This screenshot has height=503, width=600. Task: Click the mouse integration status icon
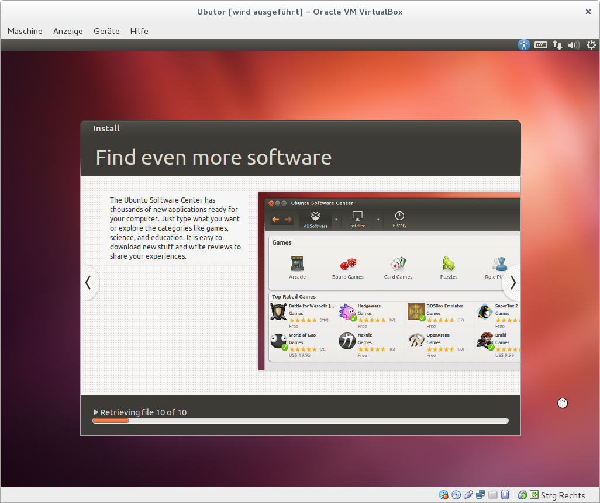[x=522, y=495]
